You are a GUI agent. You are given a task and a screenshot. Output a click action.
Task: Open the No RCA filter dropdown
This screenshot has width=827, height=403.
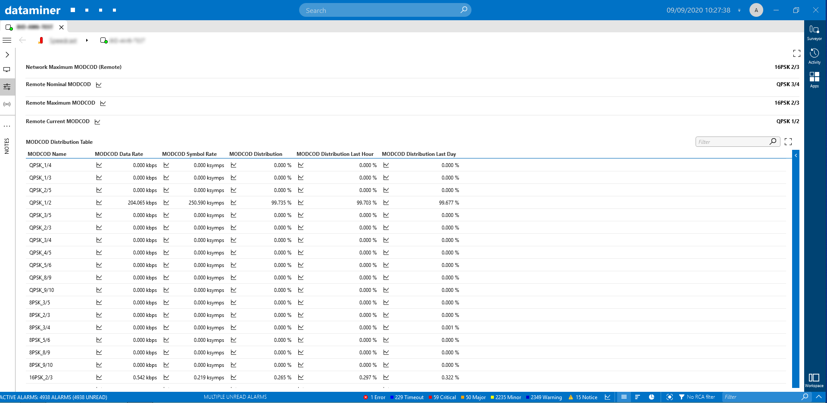[697, 397]
